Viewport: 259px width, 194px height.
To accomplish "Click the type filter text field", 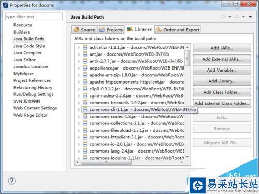I will tap(34, 17).
